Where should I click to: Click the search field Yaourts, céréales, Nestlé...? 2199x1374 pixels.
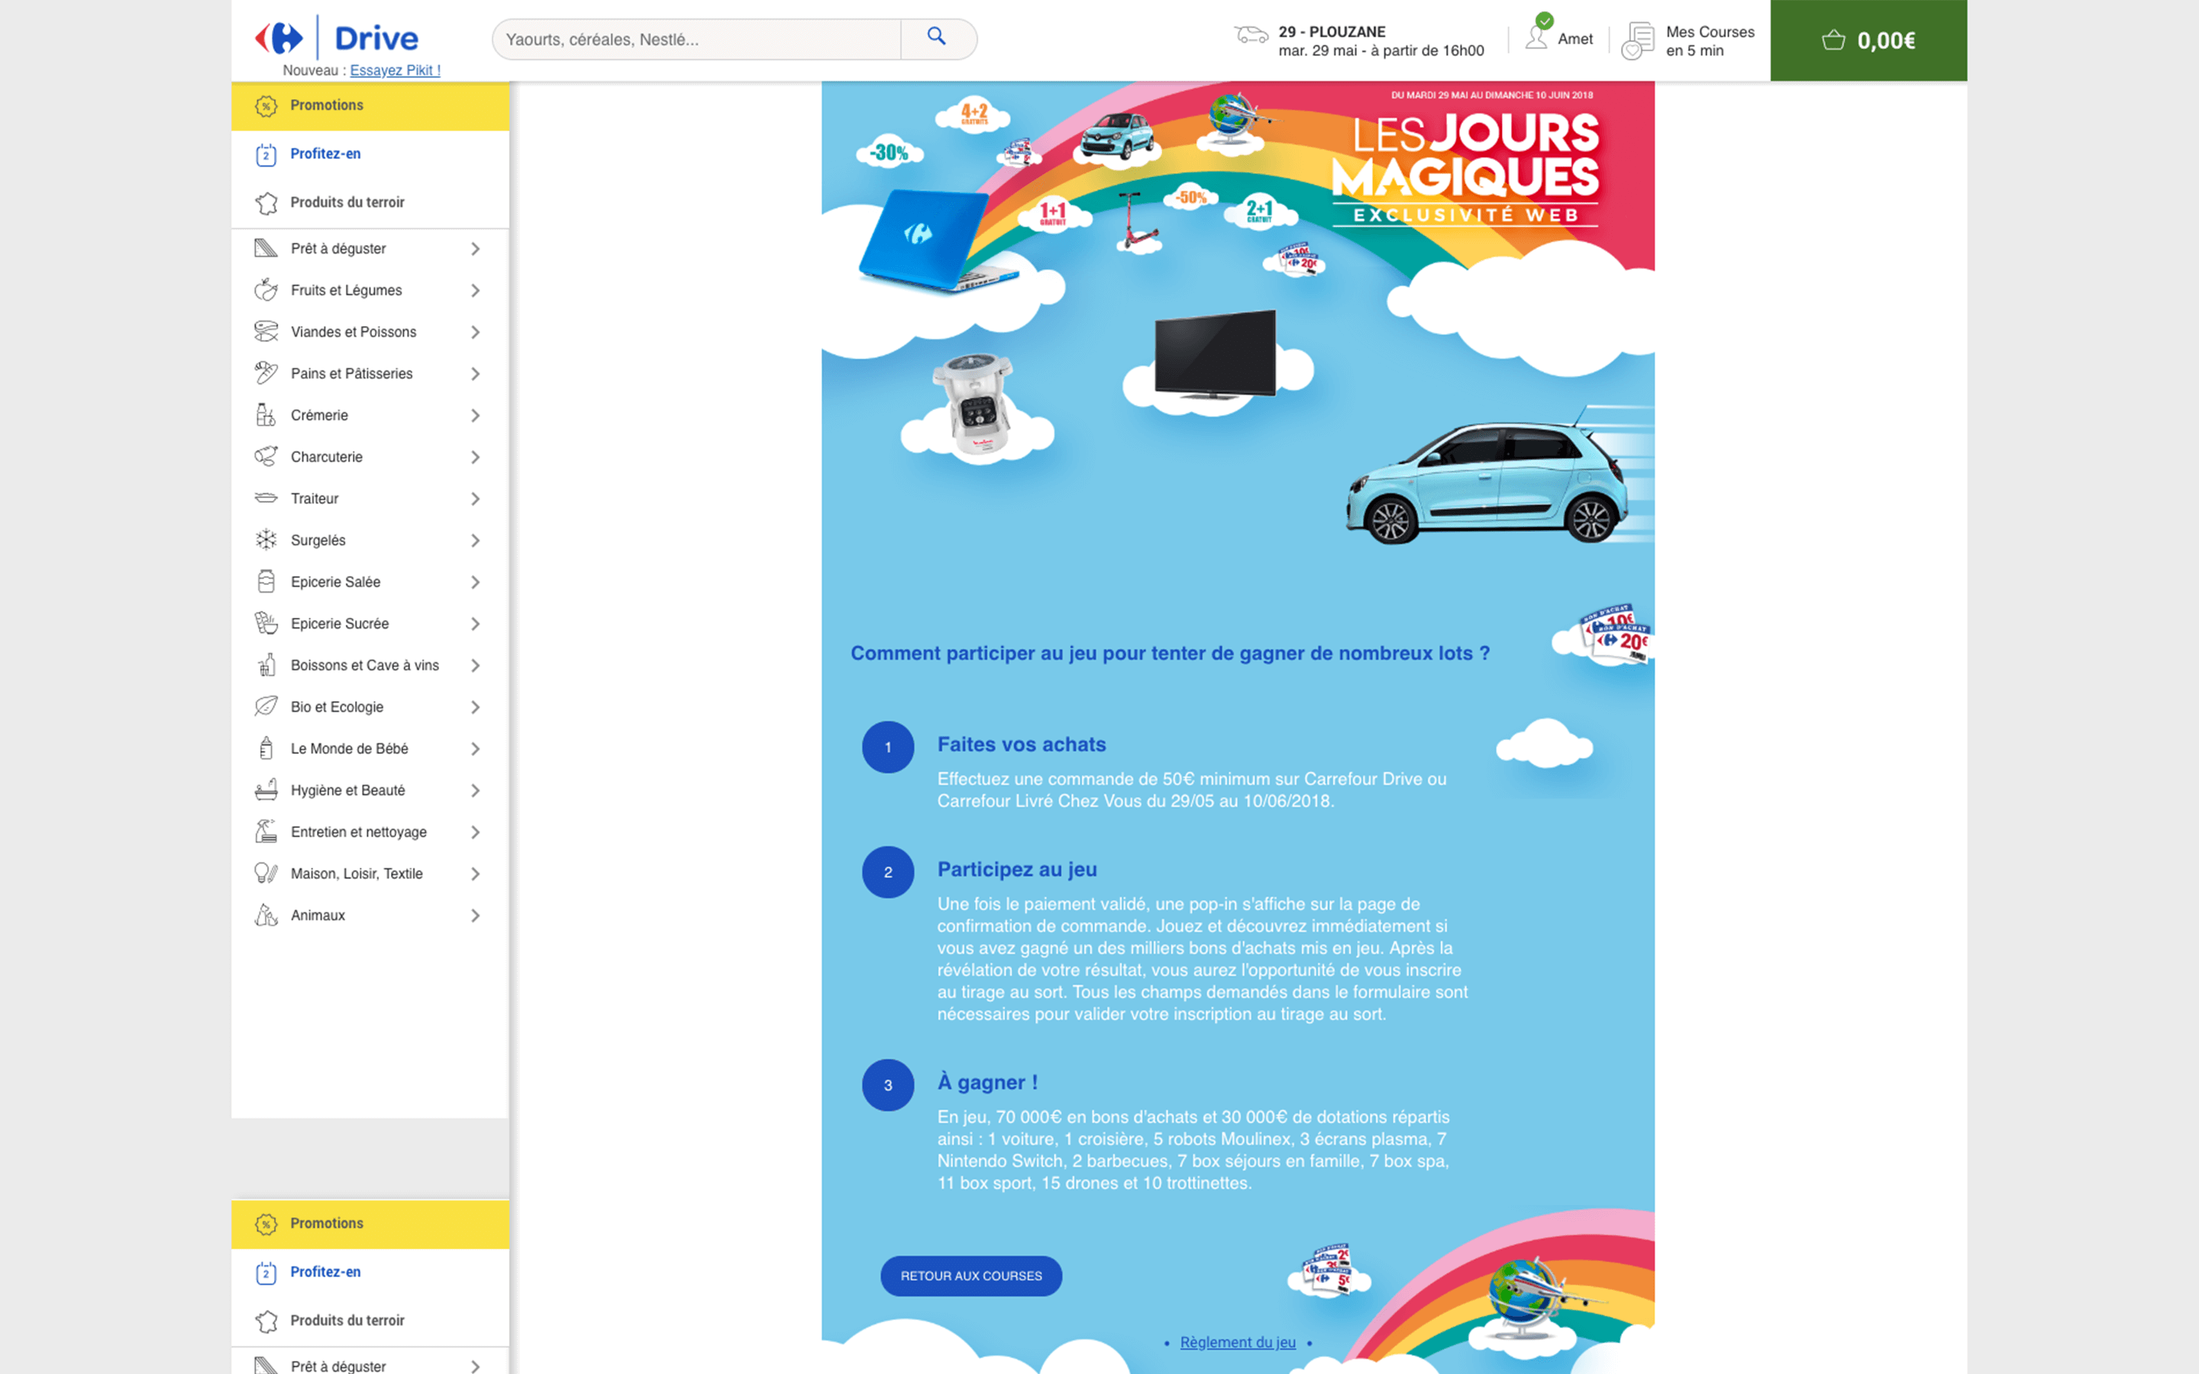pos(696,39)
